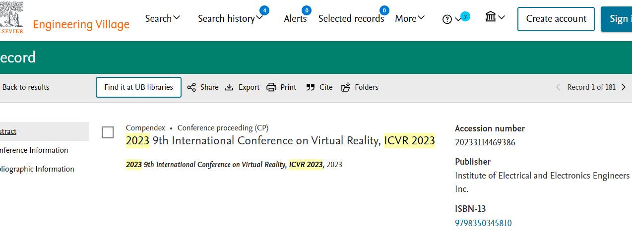Click the 'Compendex' database label

(x=145, y=128)
